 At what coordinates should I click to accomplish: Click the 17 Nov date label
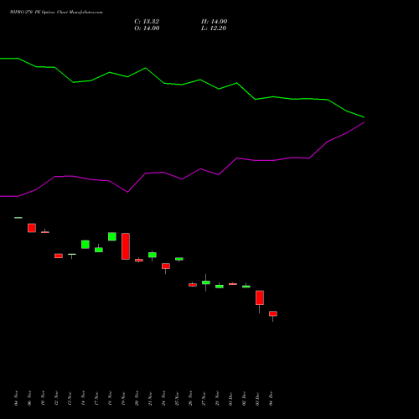pyautogui.click(x=96, y=398)
